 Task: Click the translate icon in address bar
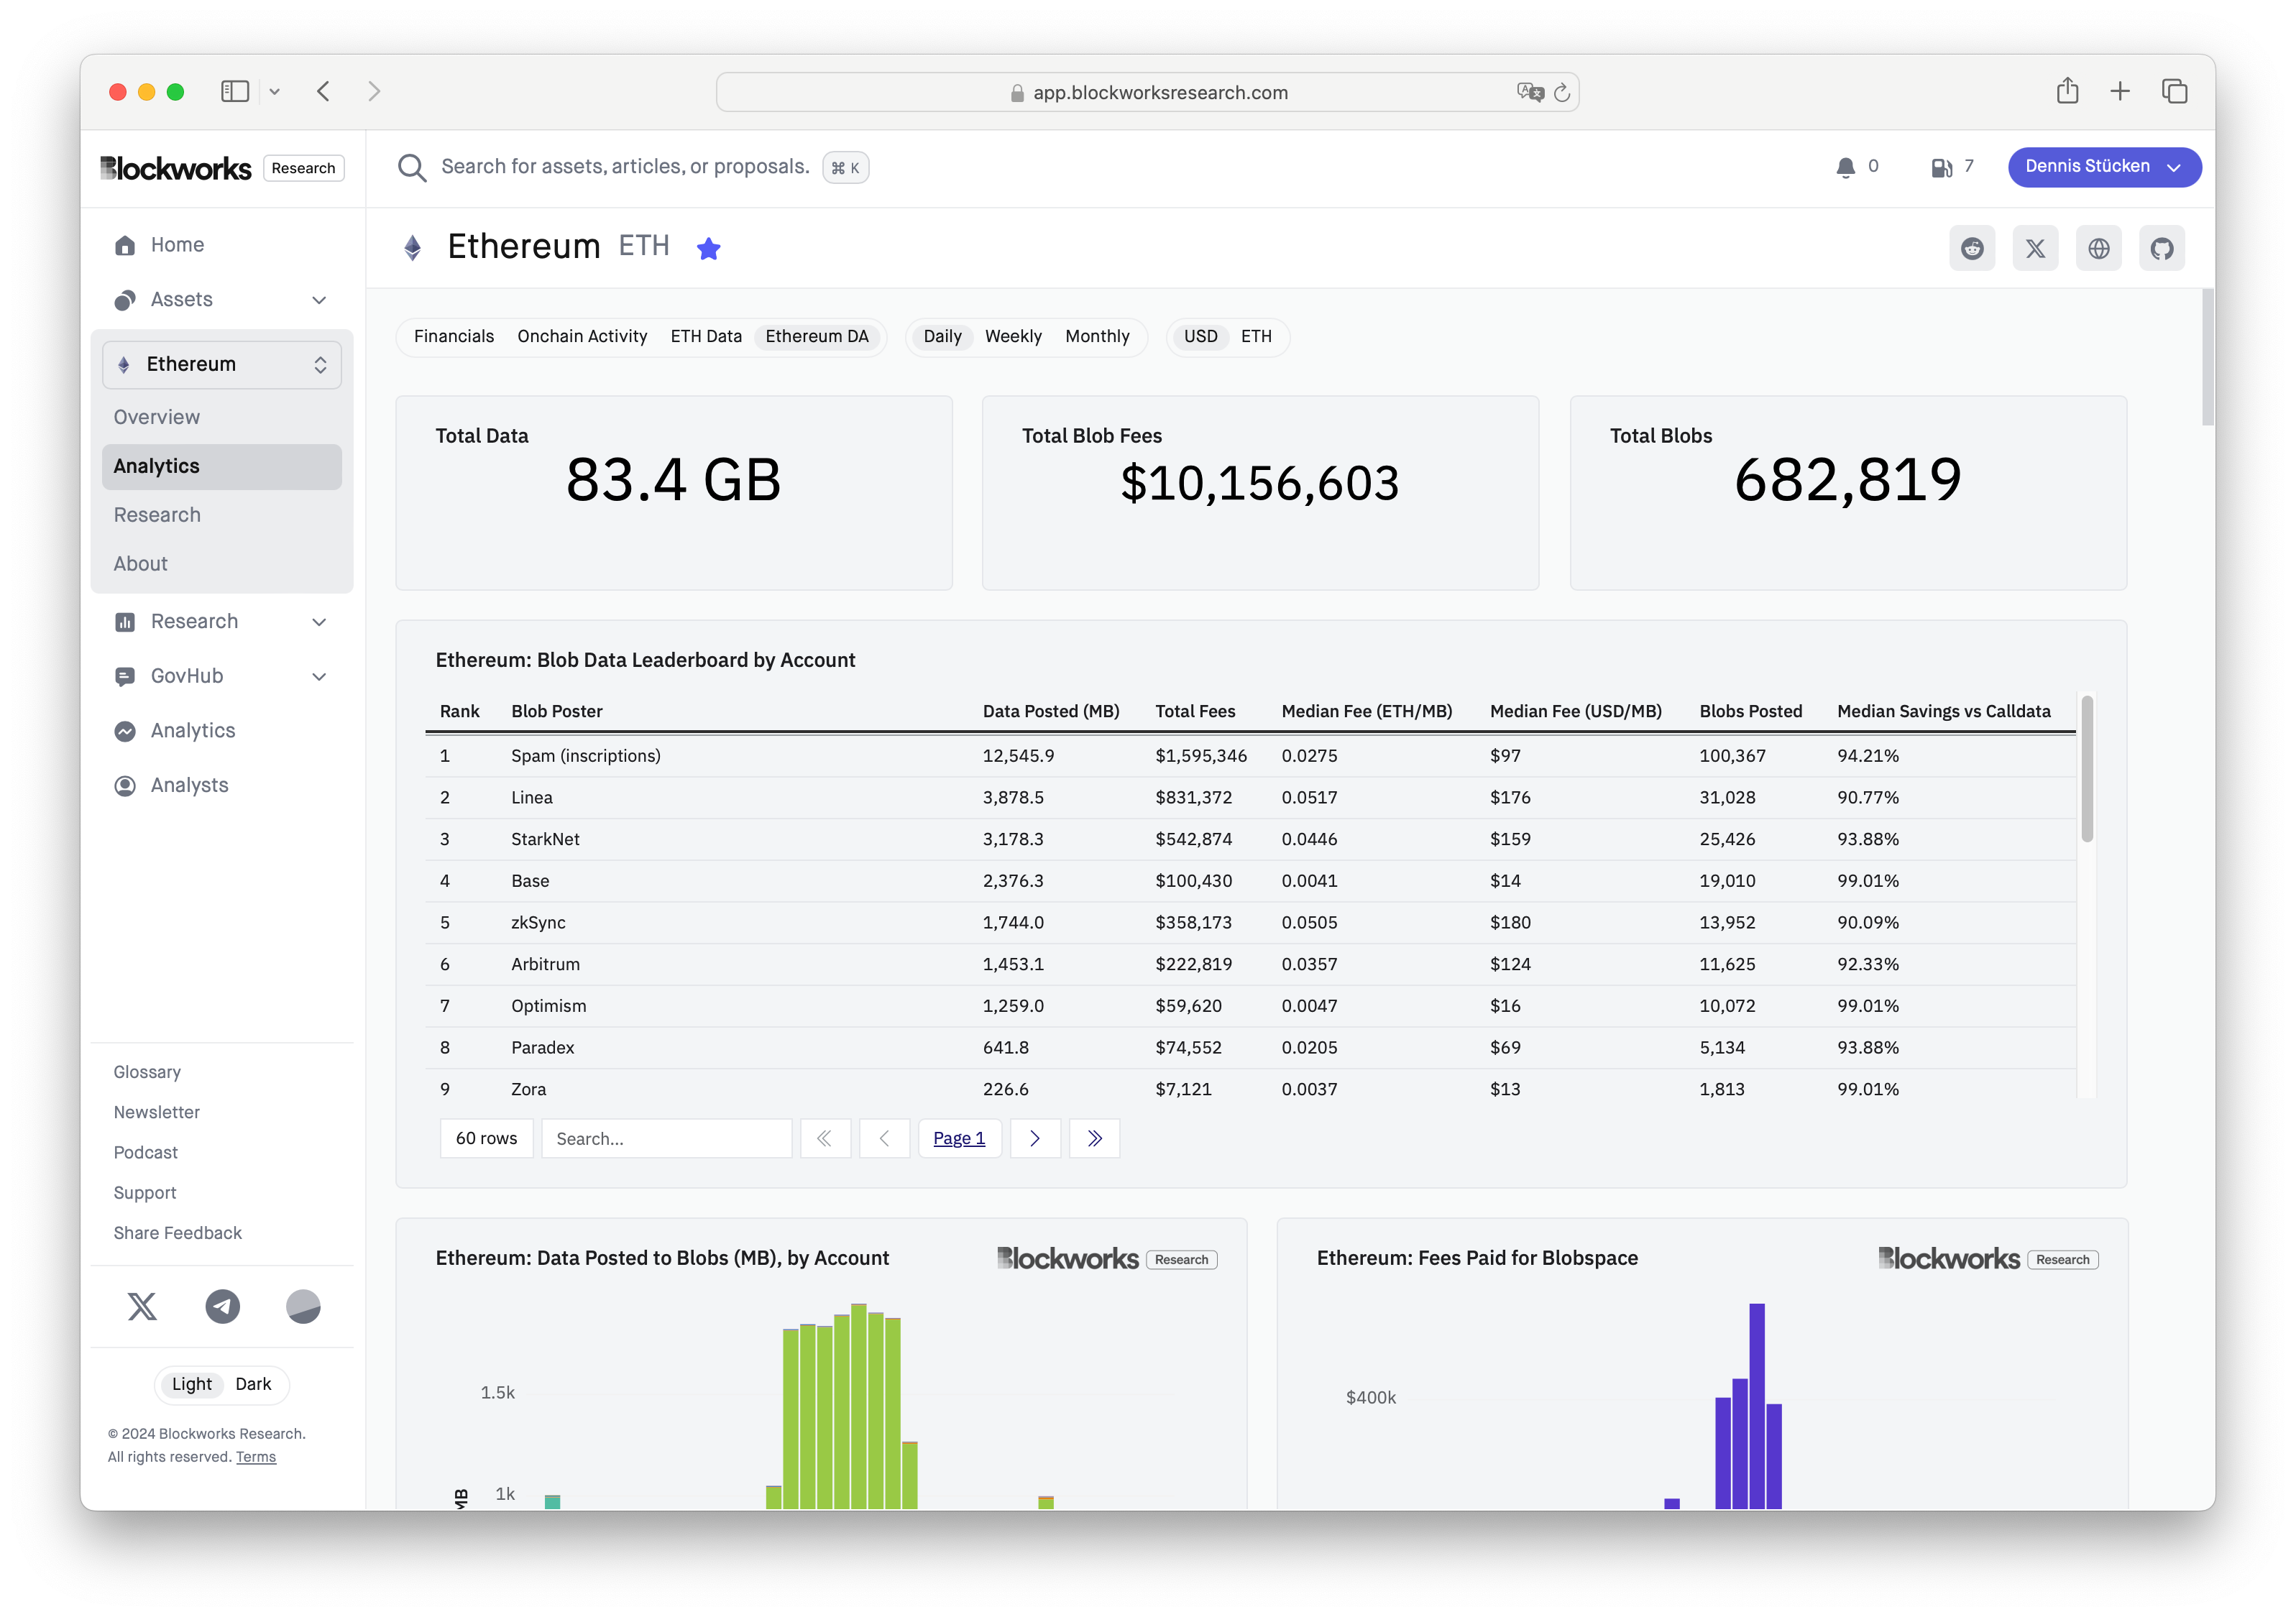[x=1530, y=93]
